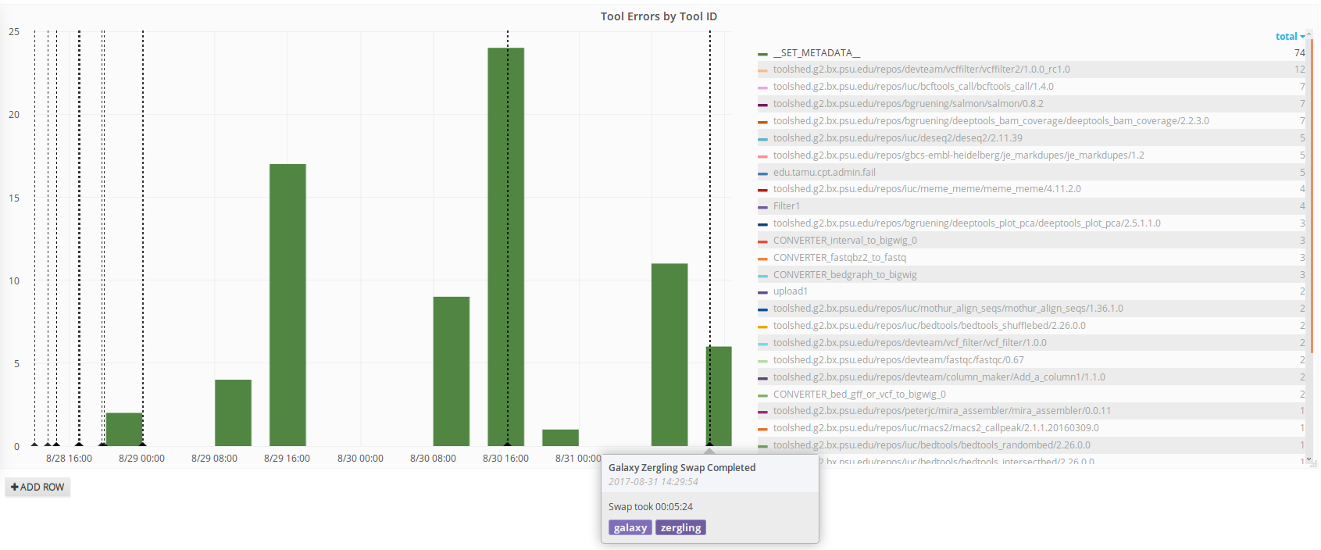Click the tallest bar near 8/30 16:00
This screenshot has height=550, width=1321.
pos(506,247)
